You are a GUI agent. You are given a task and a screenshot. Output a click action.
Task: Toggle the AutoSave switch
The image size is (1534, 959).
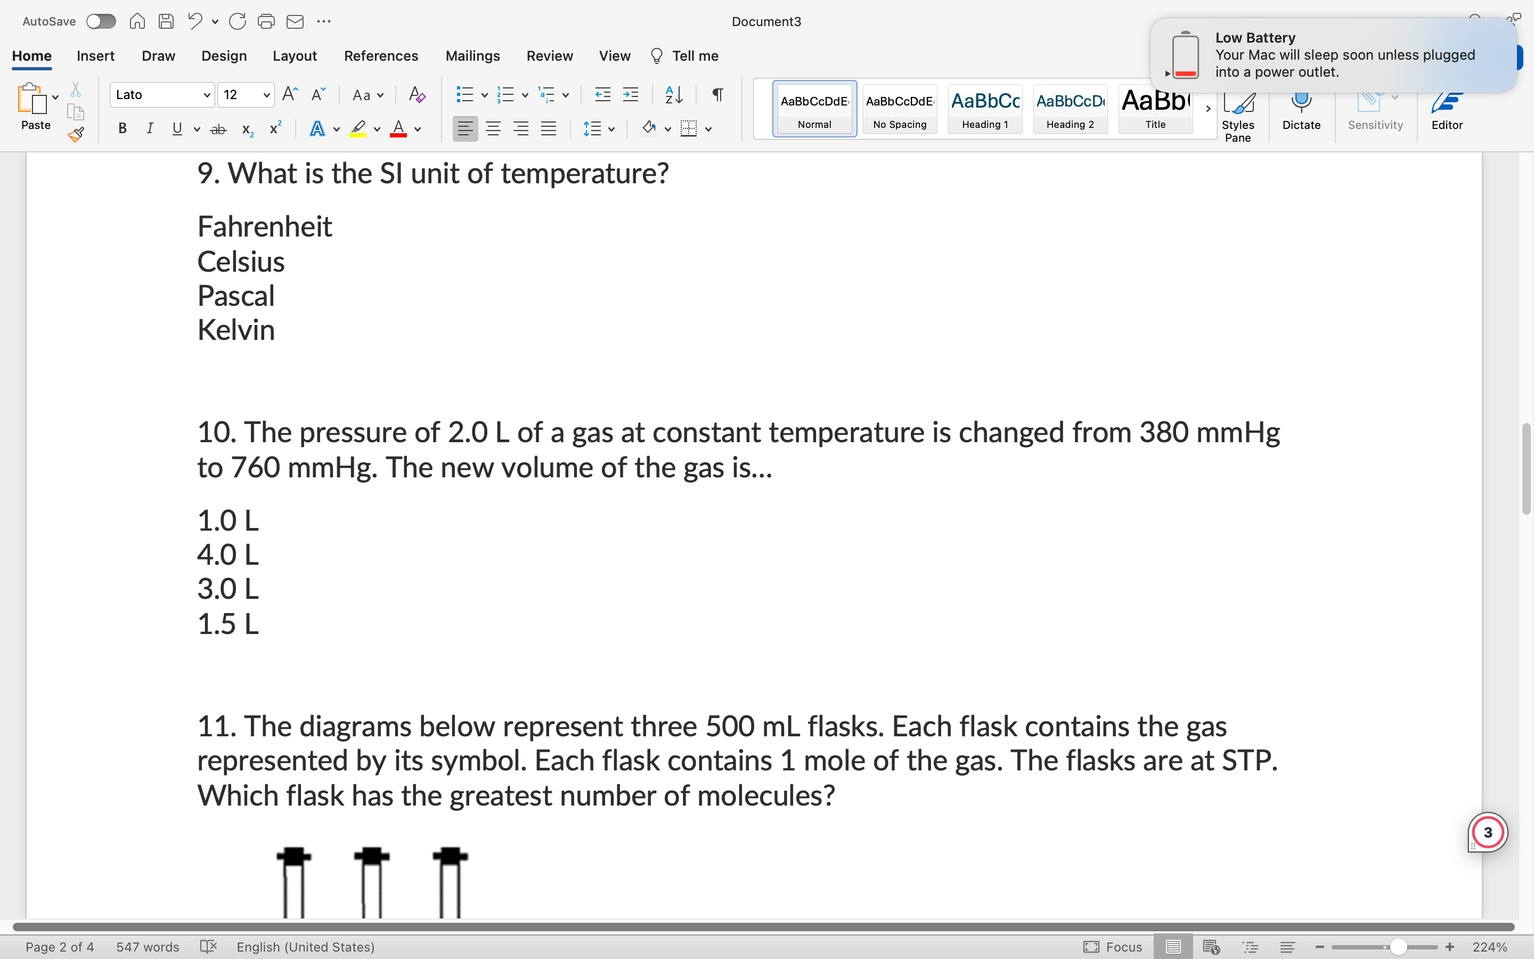coord(101,21)
